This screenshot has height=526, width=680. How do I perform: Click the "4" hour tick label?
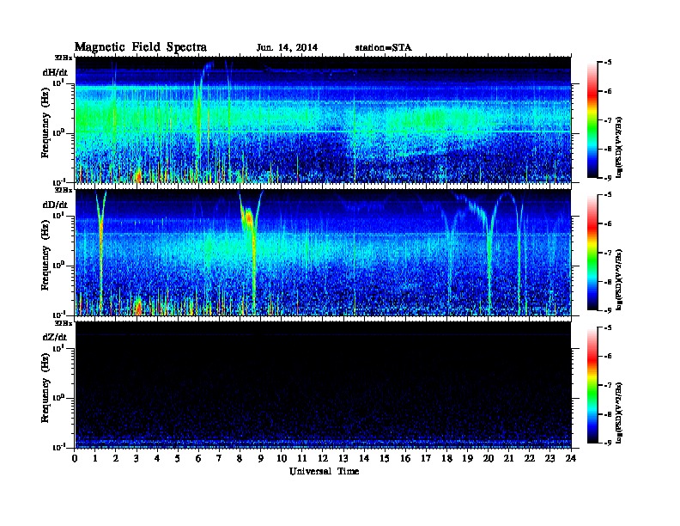coord(157,458)
